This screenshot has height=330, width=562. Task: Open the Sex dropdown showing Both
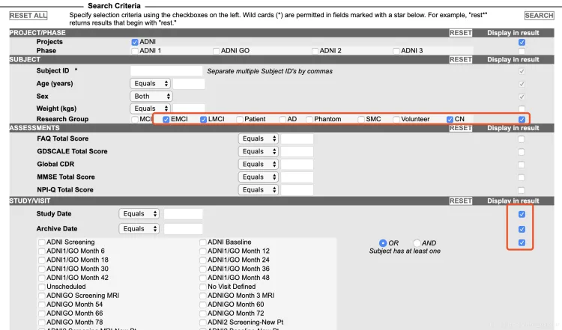[151, 96]
